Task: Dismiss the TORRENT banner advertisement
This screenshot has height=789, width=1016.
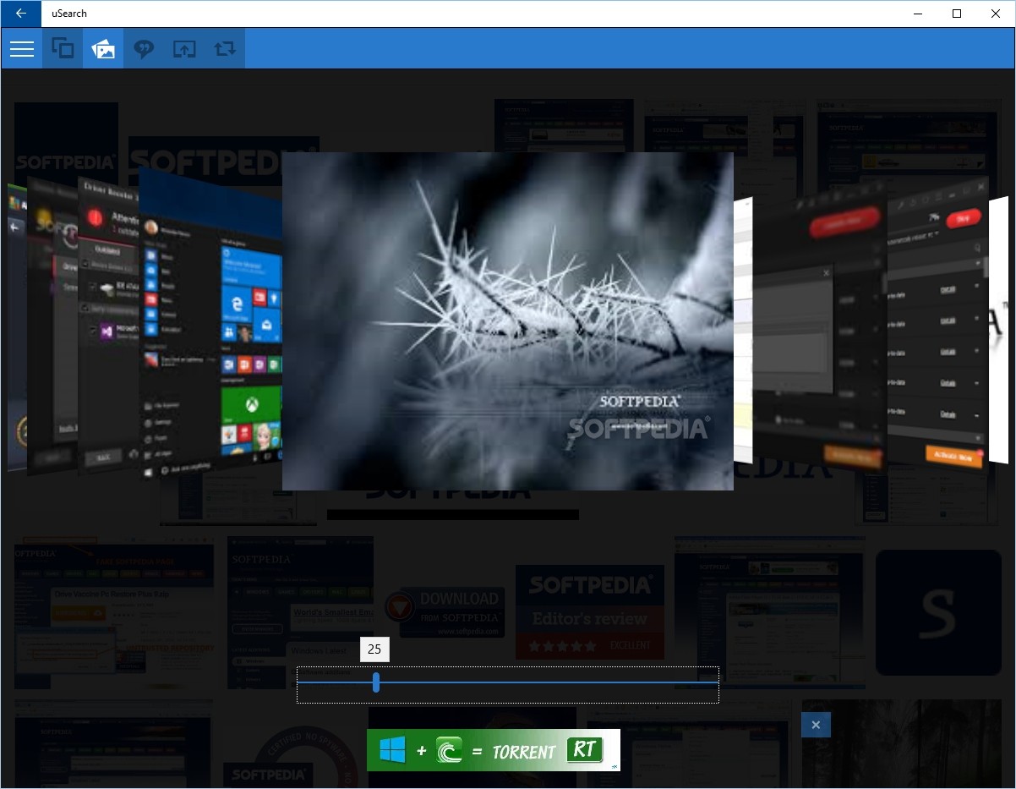Action: click(815, 724)
